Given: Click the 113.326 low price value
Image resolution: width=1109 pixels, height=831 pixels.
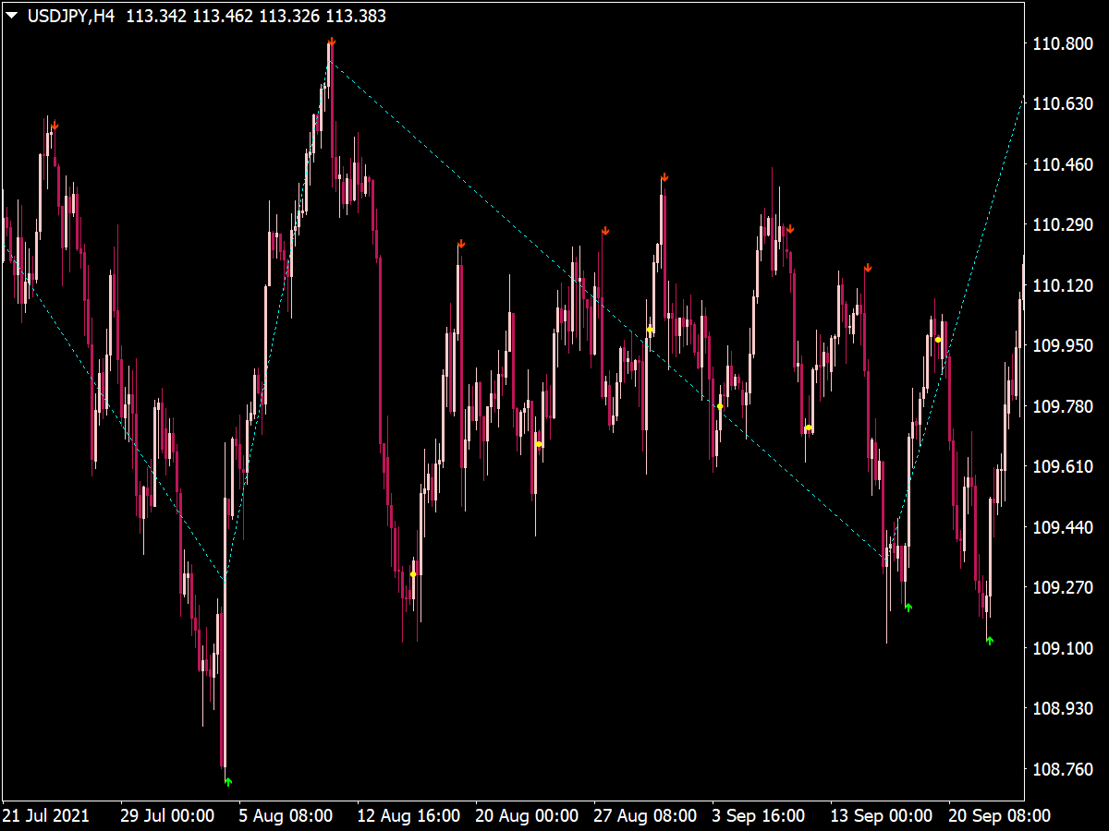Looking at the screenshot, I should pos(289,16).
